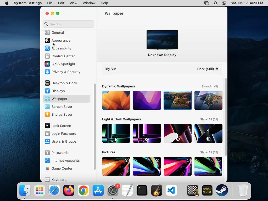
Task: Open Launchpad from the Dock
Action: [x=40, y=190]
